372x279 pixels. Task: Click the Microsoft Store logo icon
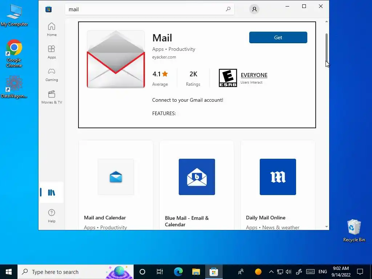pos(49,9)
